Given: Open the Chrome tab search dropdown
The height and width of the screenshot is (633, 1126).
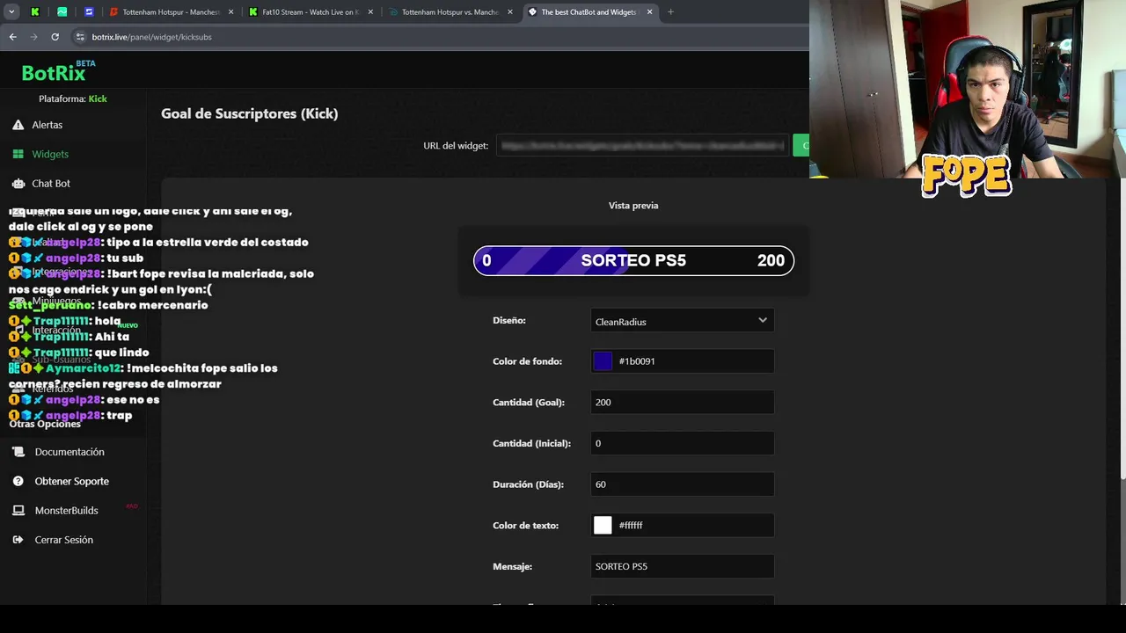Looking at the screenshot, I should (12, 12).
